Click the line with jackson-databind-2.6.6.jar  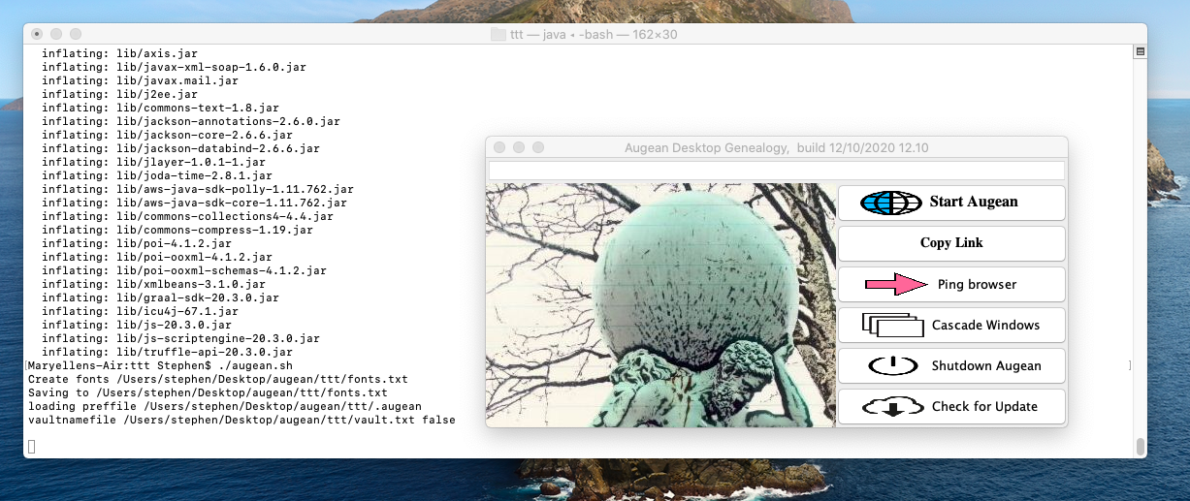pyautogui.click(x=181, y=149)
